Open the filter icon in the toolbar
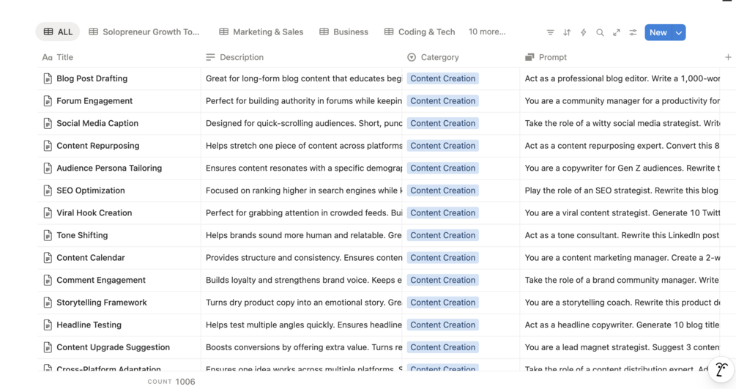 point(550,32)
